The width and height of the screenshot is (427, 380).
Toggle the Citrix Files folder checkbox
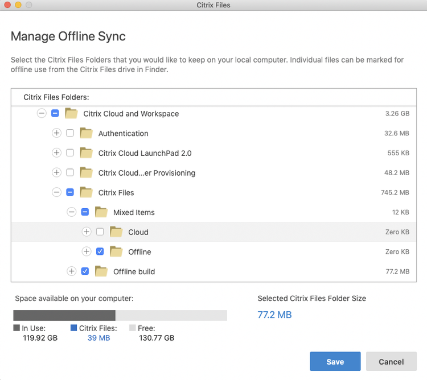(70, 192)
